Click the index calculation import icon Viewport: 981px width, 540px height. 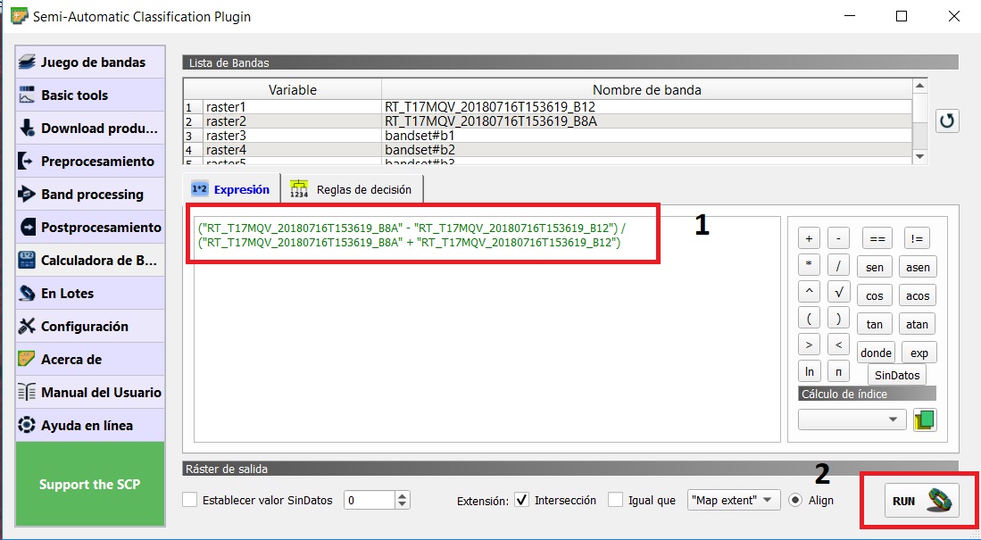coord(925,420)
